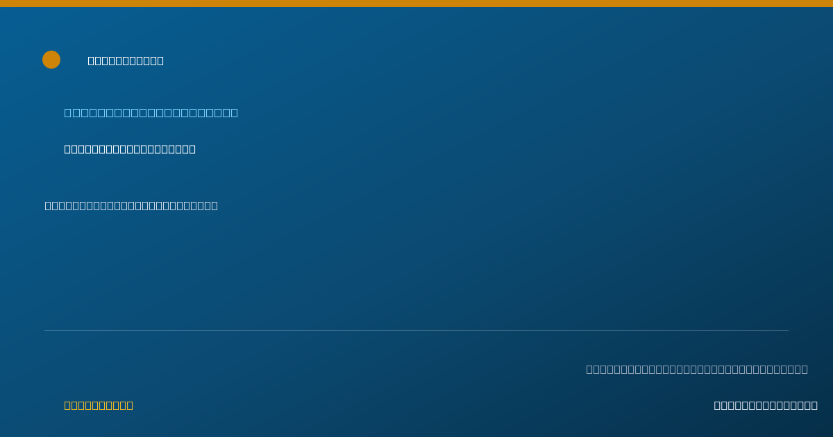Click the end of the gray caption line
The height and width of the screenshot is (437, 833).
pos(805,369)
